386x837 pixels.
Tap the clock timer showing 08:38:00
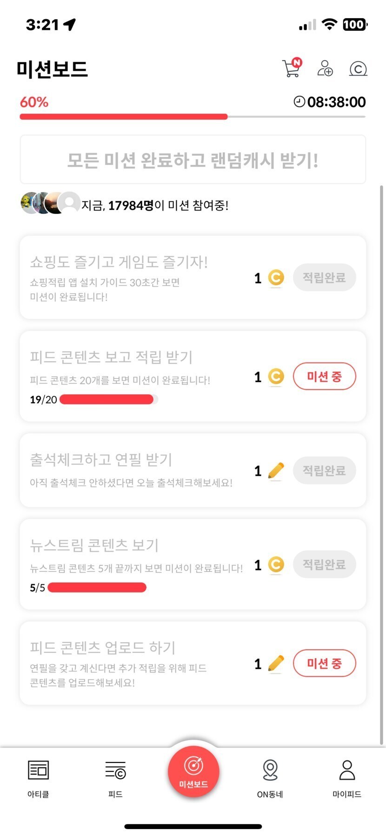tap(330, 102)
